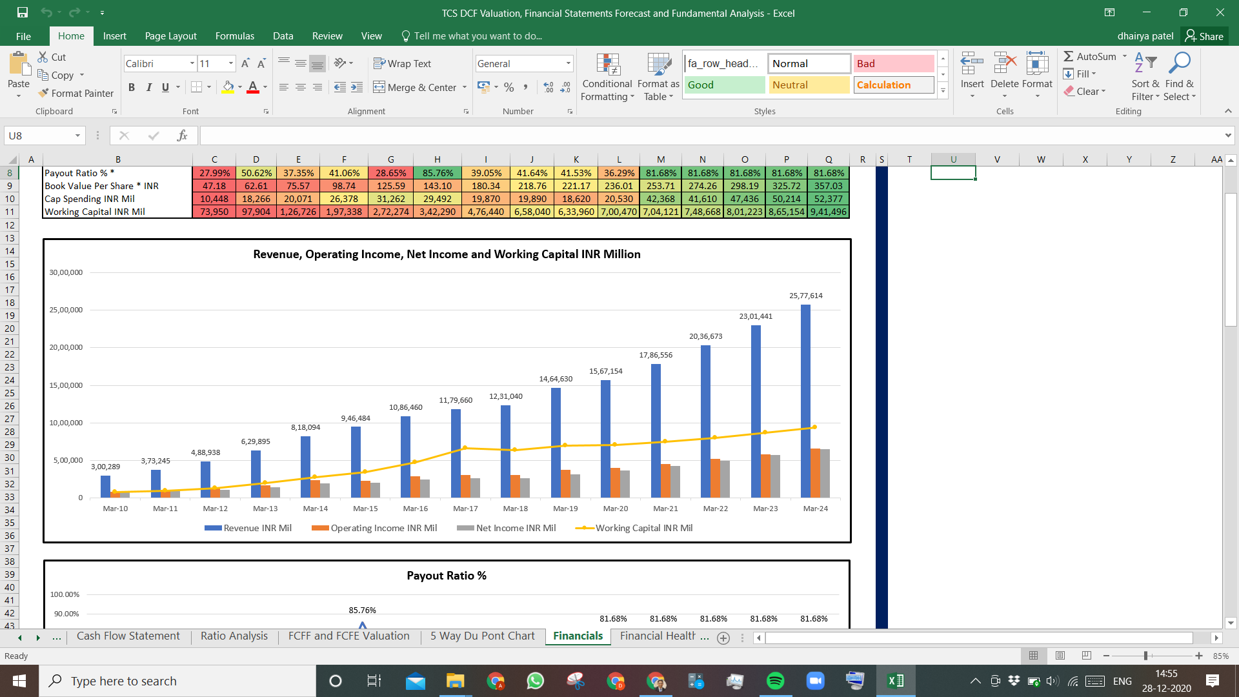
Task: Switch to Formulas ribbon tab
Action: point(234,36)
